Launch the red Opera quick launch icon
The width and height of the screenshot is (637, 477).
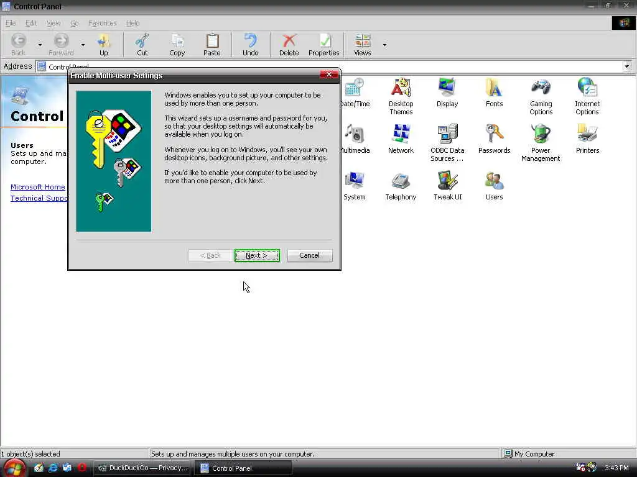[x=81, y=467]
